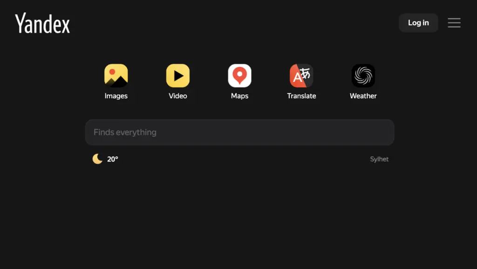This screenshot has height=269, width=477.
Task: Click the Maps label text
Action: coord(240,96)
